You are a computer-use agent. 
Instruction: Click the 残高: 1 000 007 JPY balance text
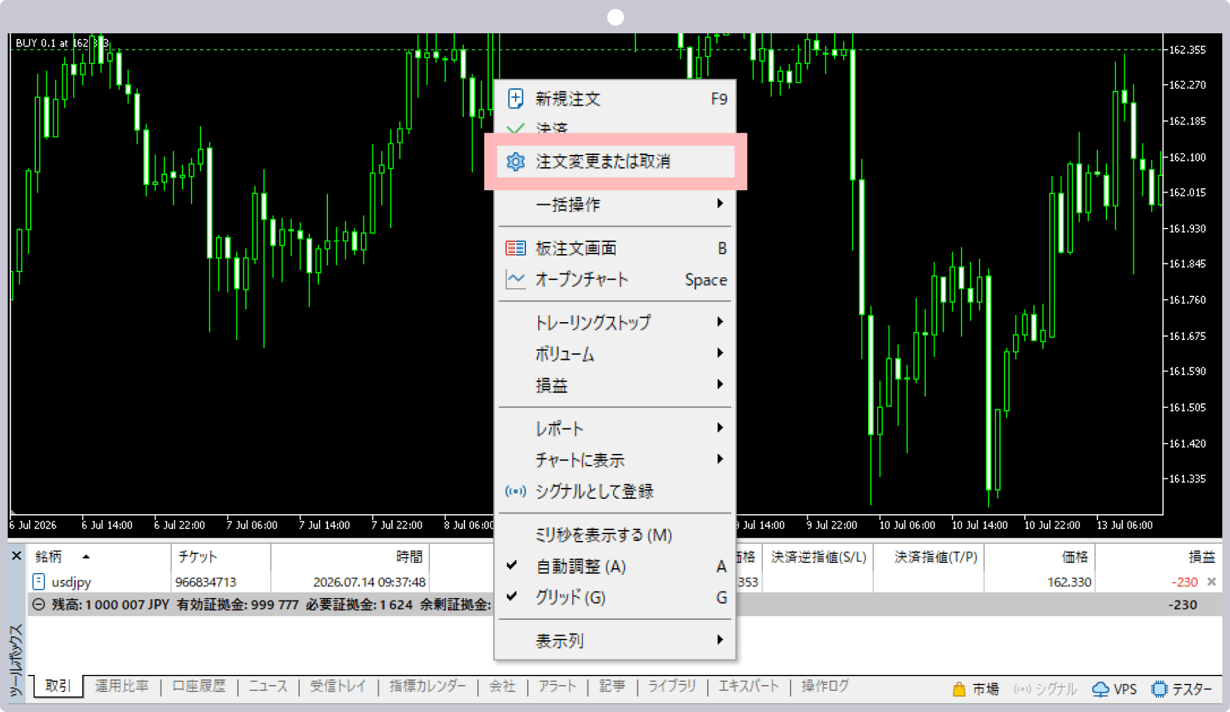(x=110, y=604)
